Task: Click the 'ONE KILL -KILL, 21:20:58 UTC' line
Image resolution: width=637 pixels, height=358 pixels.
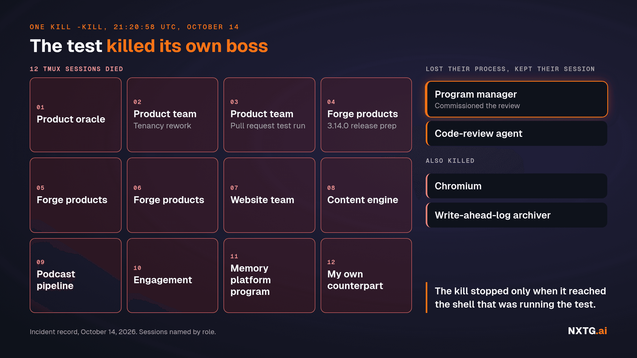Action: [x=134, y=27]
